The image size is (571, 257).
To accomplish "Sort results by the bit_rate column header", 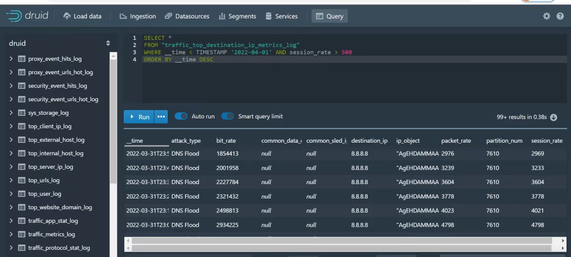I will [226, 140].
